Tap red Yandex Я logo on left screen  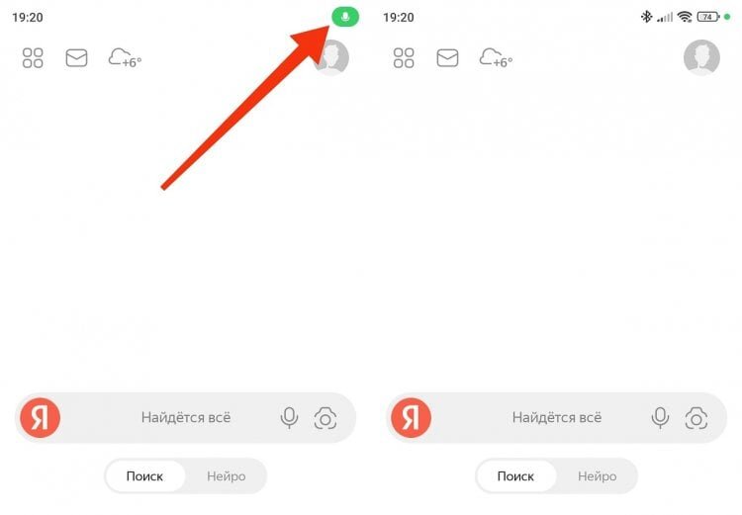coord(41,417)
